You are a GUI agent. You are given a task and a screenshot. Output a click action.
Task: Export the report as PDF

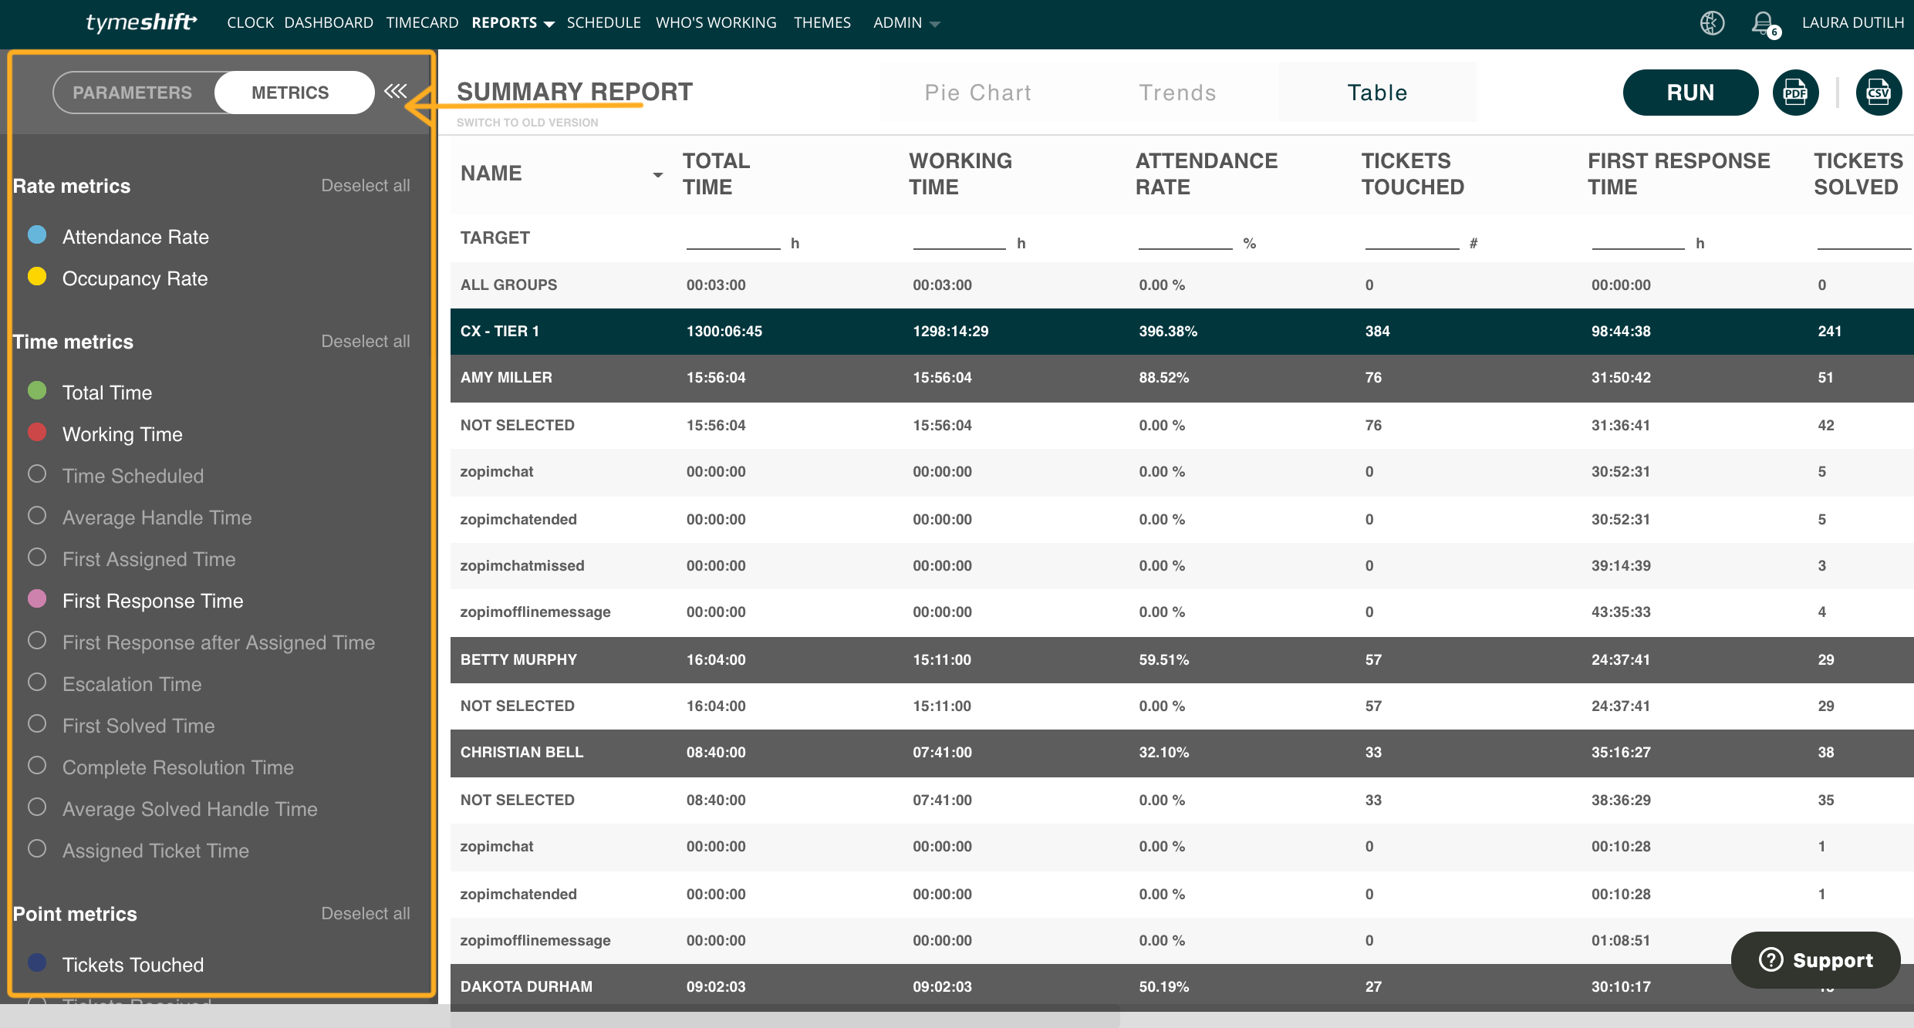point(1795,93)
